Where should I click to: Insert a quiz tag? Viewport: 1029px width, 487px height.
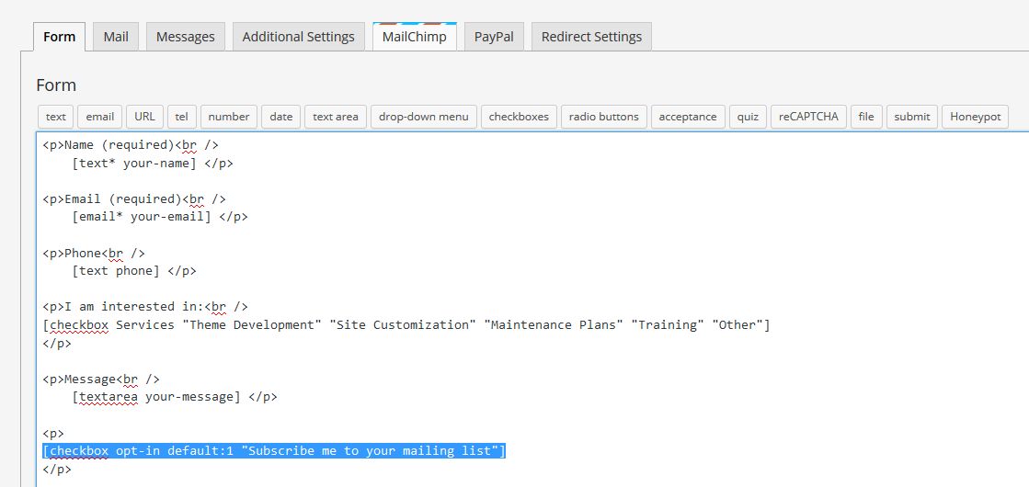click(748, 117)
